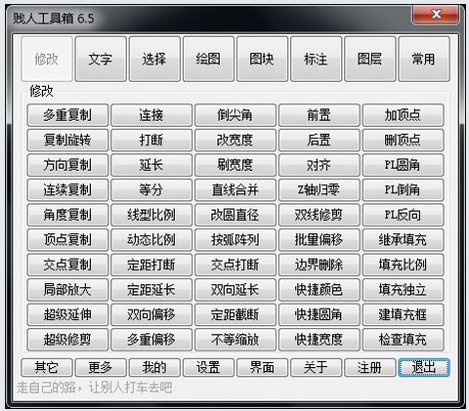Viewport: 469px width, 411px height.
Task: Choose the 线型比例 tool
Action: pos(151,215)
